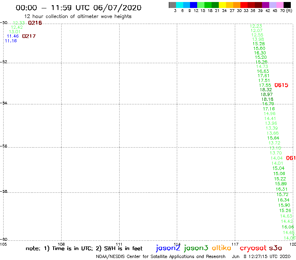Click the 14.73 wave height reading
296x260 pixels.
point(262,66)
